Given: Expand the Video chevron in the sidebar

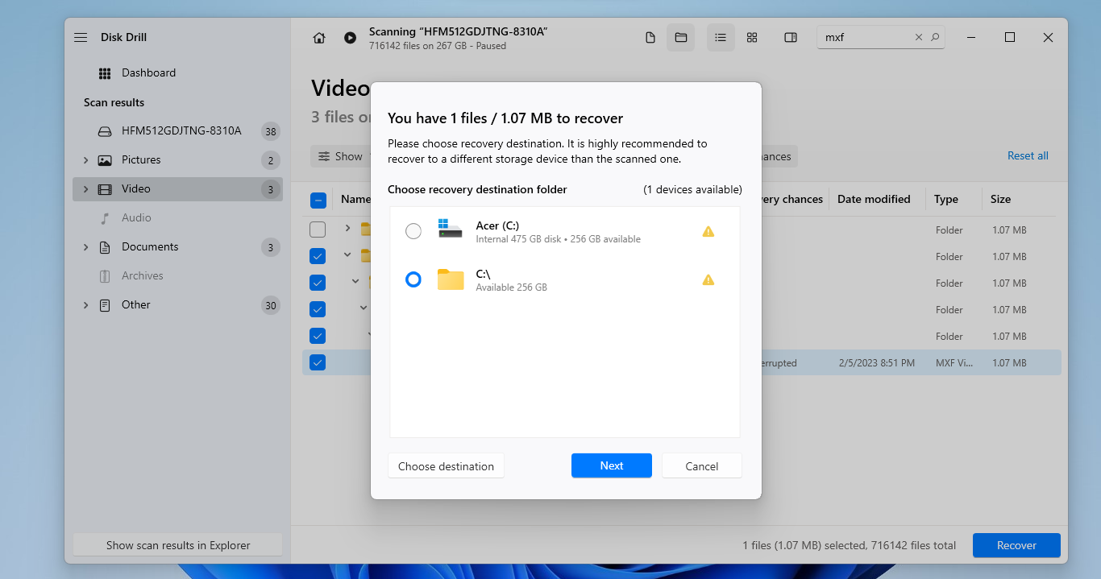Looking at the screenshot, I should [85, 189].
